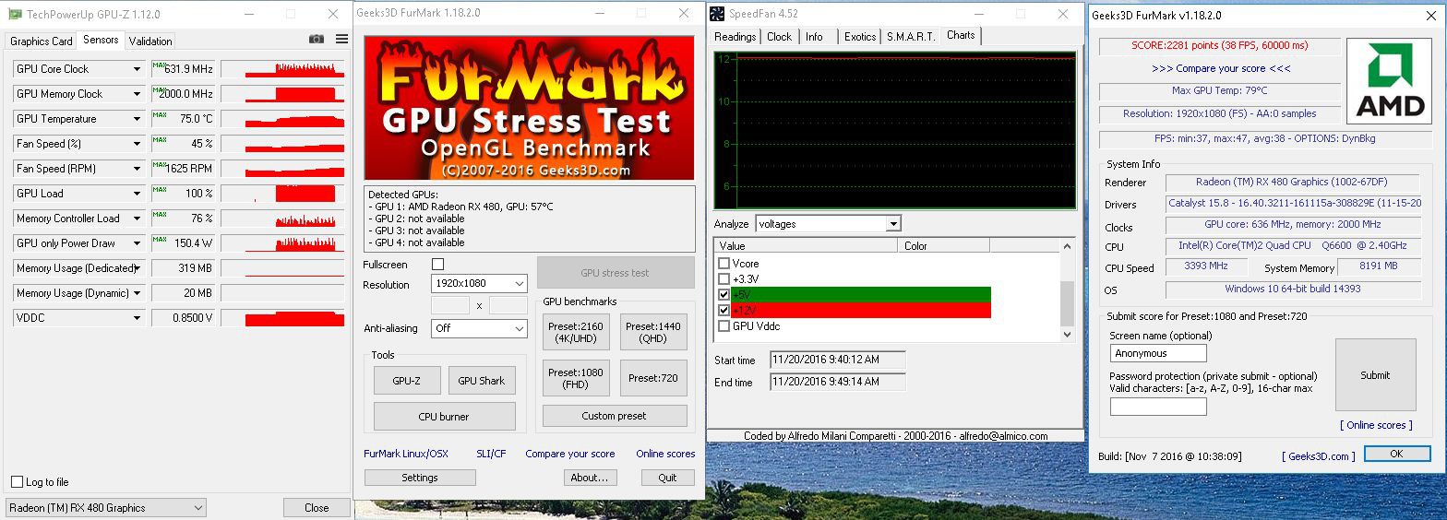Toggle the Fullscreen checkbox in FurMark

point(438,265)
